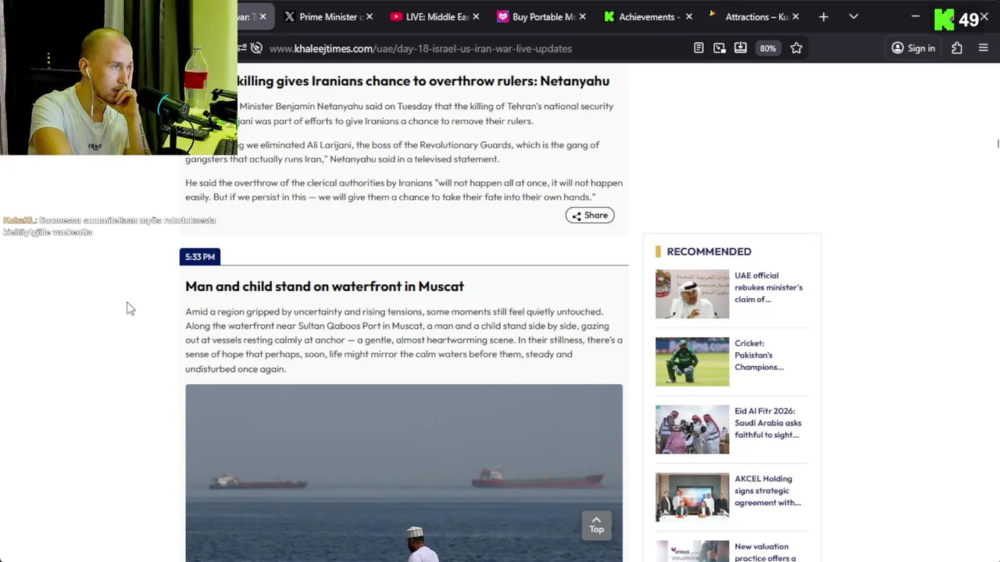Open headline Man and child stand on waterfront
The width and height of the screenshot is (1000, 562).
coord(324,286)
